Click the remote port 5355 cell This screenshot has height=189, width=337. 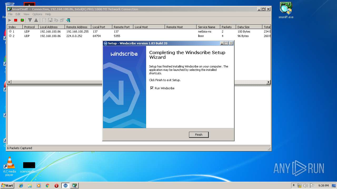coord(117,36)
